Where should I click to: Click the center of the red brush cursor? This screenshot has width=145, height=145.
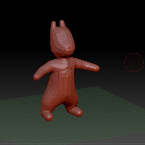click(x=134, y=62)
